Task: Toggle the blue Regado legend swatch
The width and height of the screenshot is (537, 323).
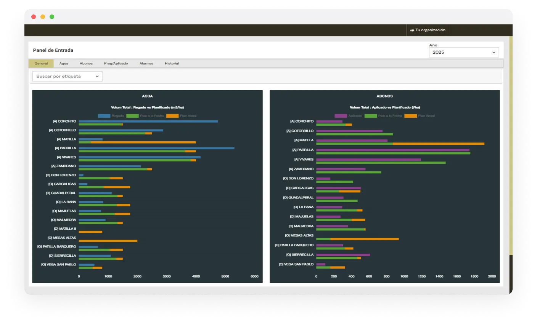Action: click(x=104, y=116)
